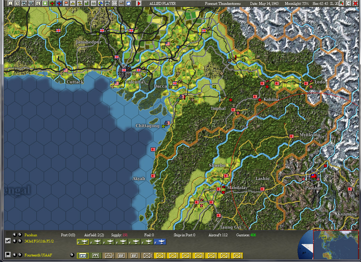Click the 'C' button in top bar

click(349, 3)
